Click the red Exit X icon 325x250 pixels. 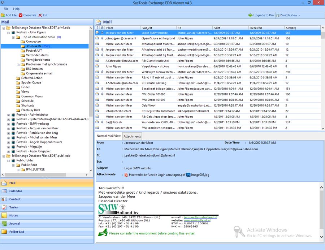(x=40, y=15)
